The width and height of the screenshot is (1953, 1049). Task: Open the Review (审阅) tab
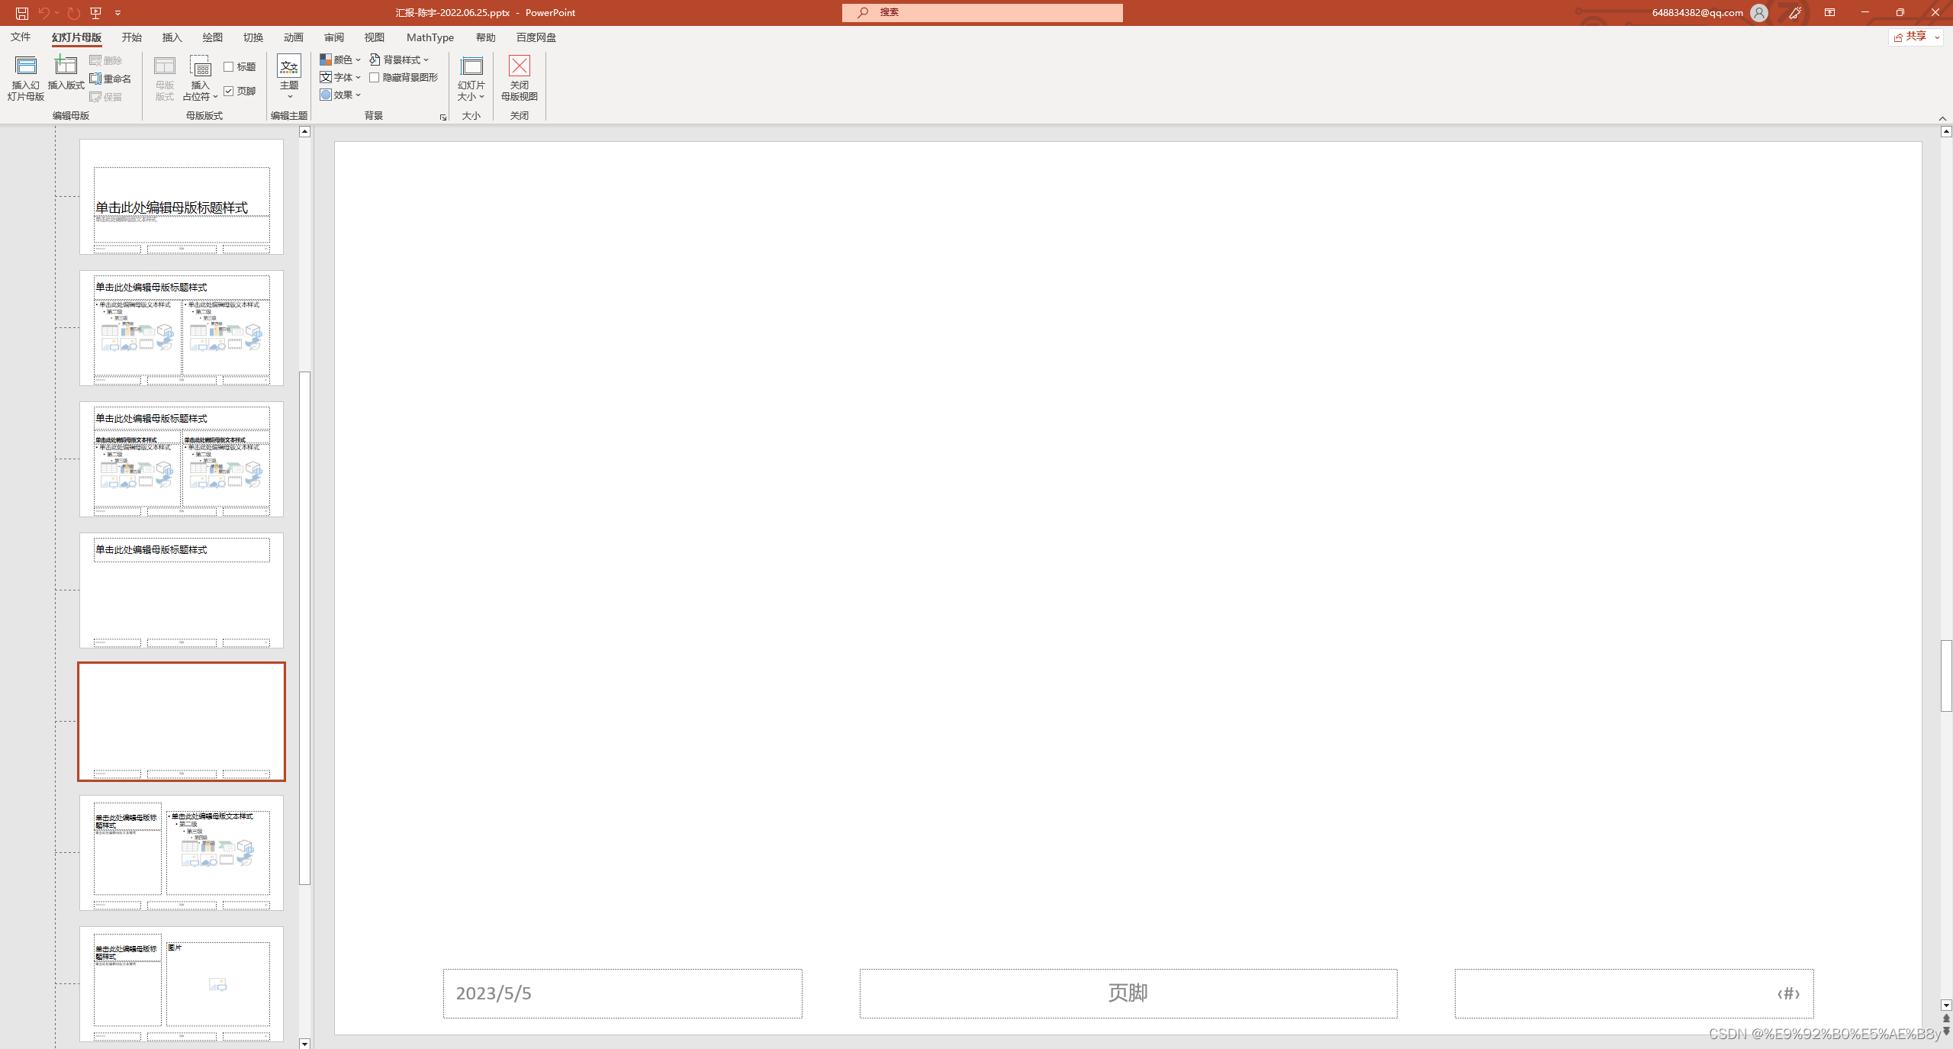coord(334,37)
